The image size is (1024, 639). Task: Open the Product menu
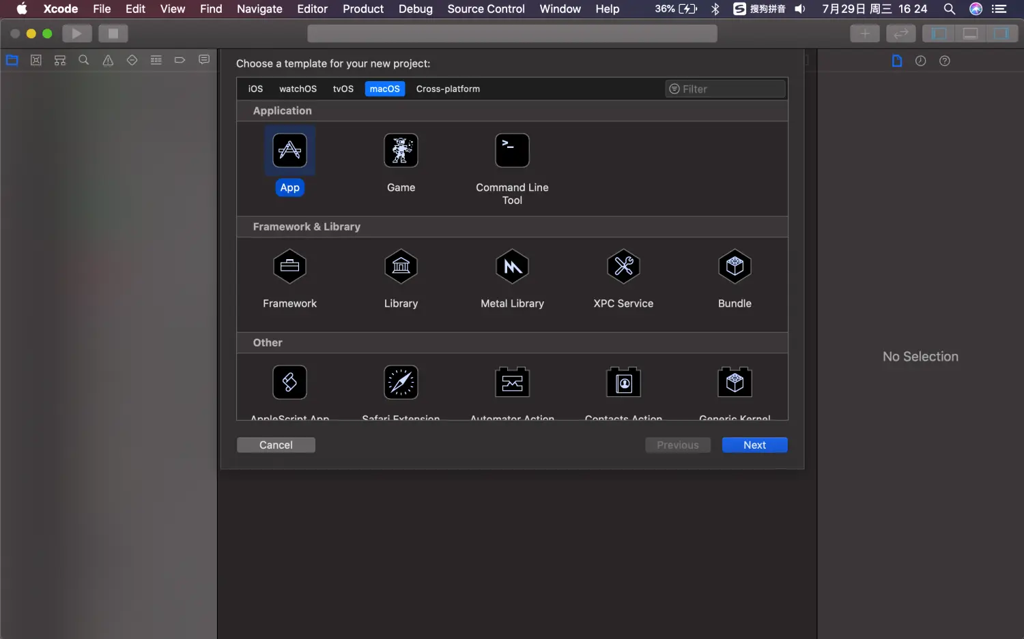click(363, 9)
